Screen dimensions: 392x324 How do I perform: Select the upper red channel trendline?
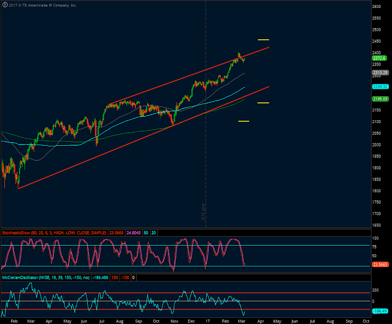(x=189, y=76)
